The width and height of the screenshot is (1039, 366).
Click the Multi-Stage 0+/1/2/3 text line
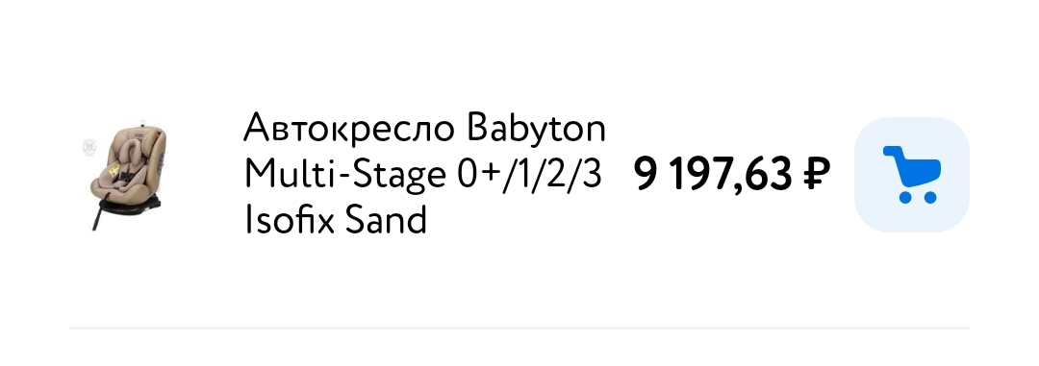pyautogui.click(x=423, y=175)
